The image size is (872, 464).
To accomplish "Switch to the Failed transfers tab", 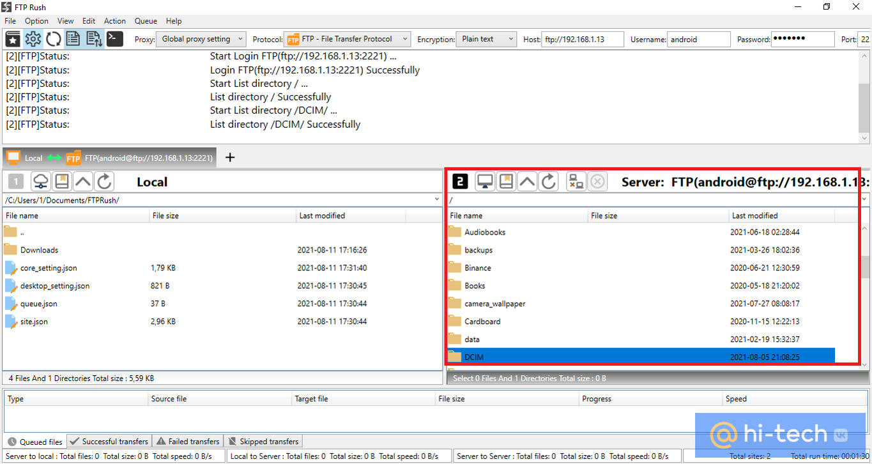I will [x=188, y=442].
